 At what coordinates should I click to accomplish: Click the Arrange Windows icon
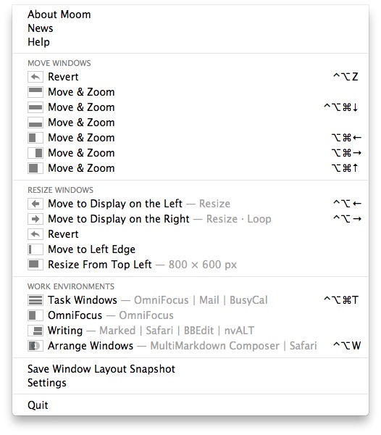point(35,346)
